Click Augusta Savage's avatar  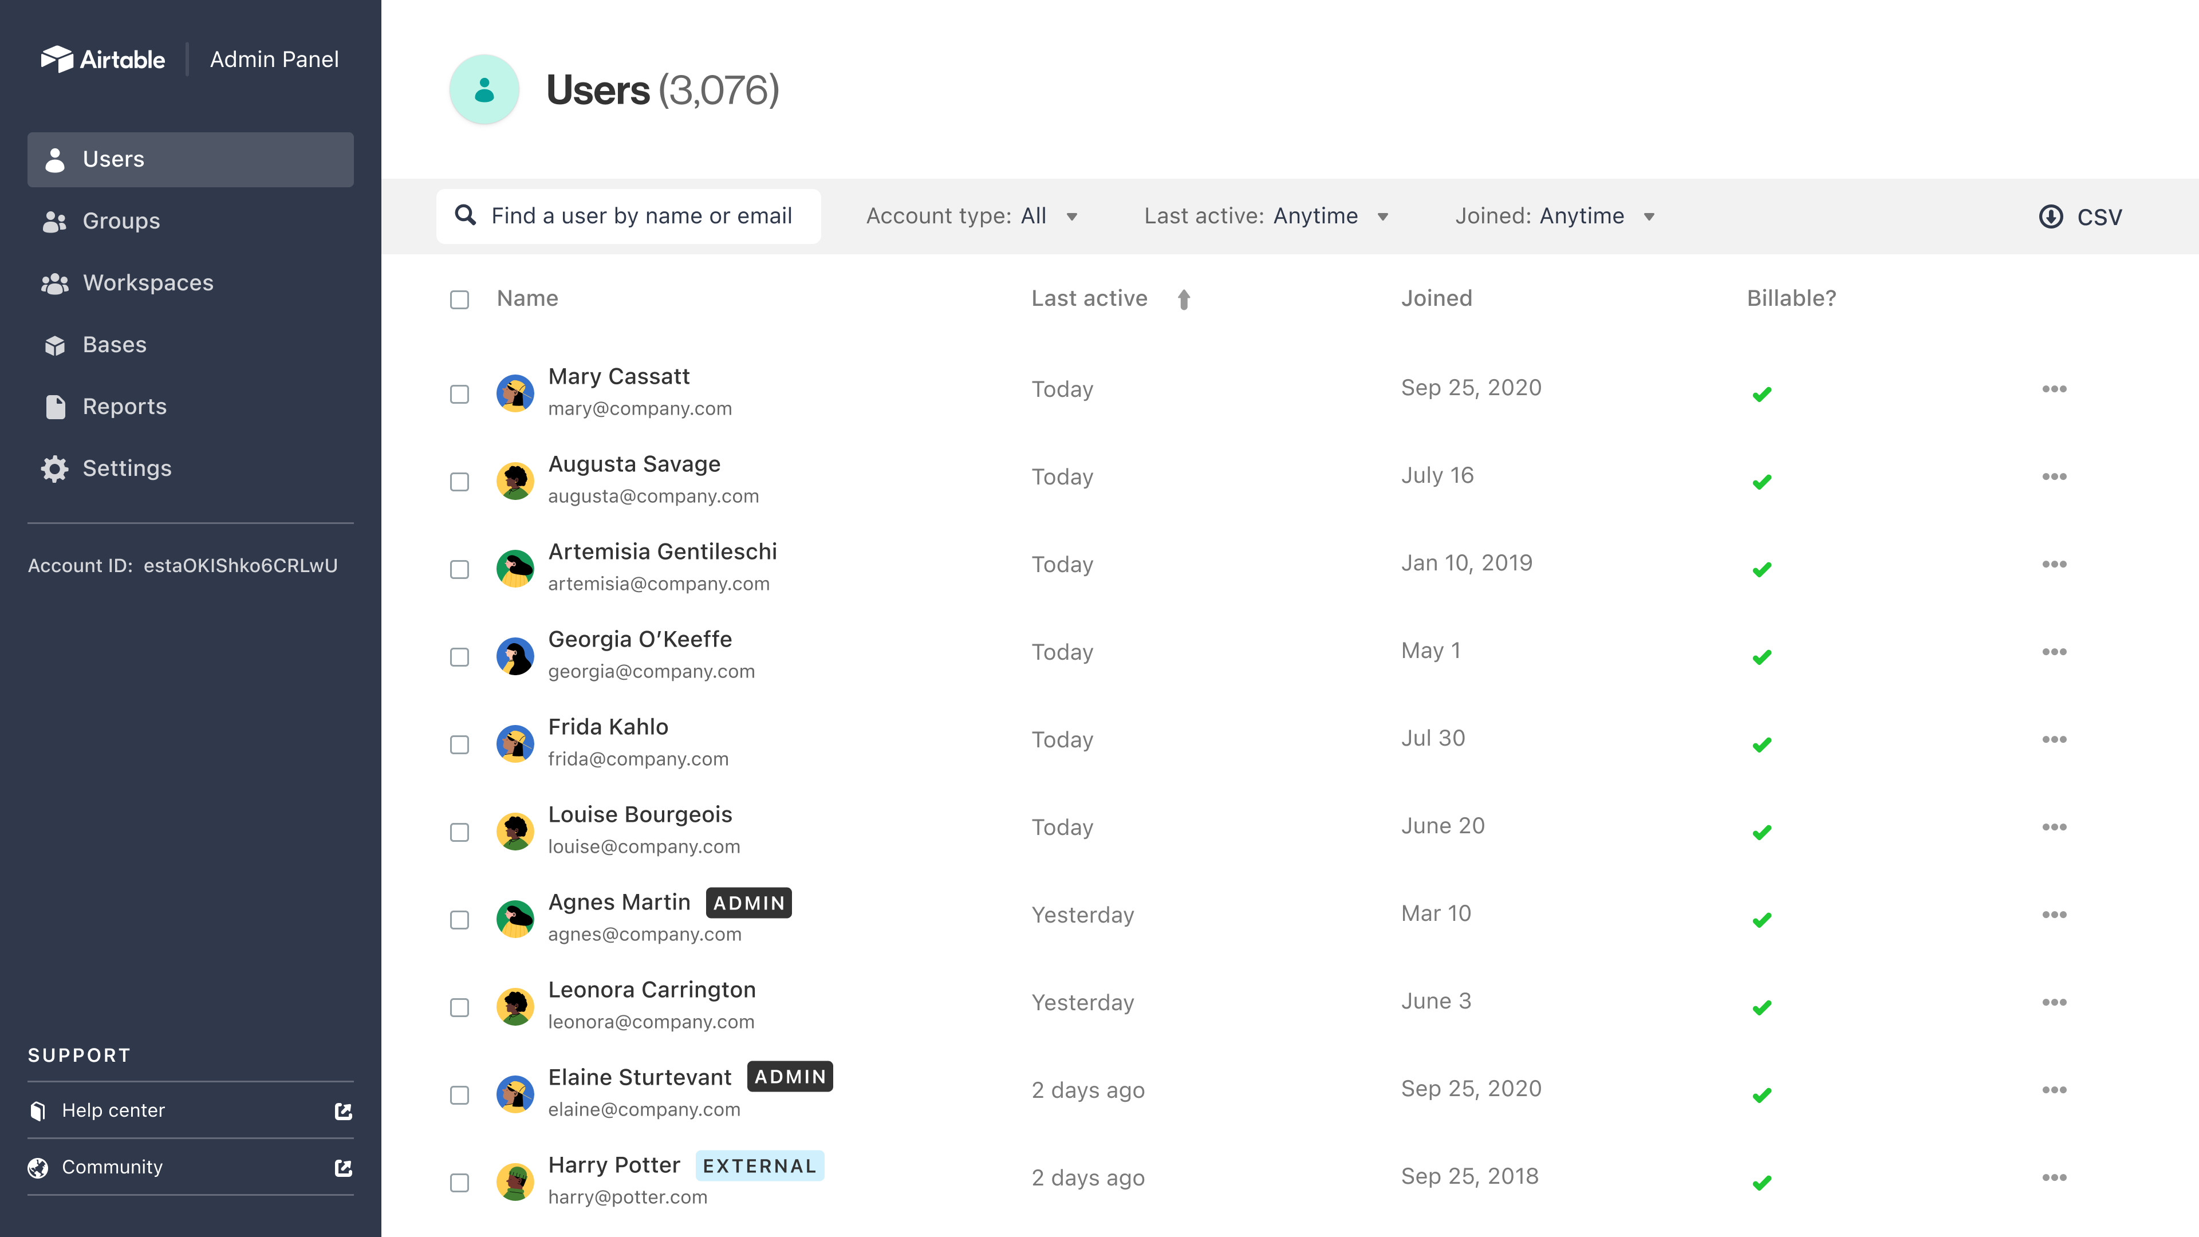point(515,480)
